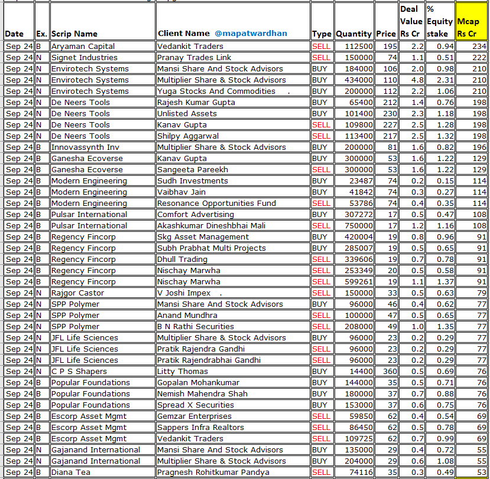Click the Rajgor Castor scrip cell
This screenshot has width=490, height=479.
(102, 293)
